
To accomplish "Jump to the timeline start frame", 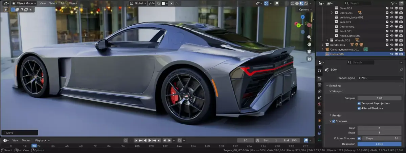I will coord(136,140).
